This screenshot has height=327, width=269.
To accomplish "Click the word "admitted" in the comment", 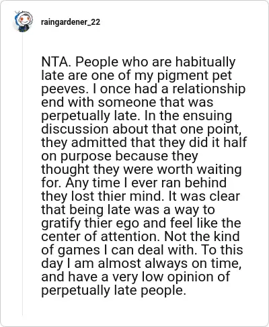I will (99, 142).
